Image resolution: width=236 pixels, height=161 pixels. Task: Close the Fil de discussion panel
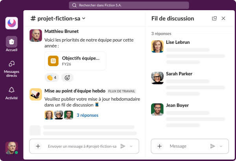click(223, 18)
